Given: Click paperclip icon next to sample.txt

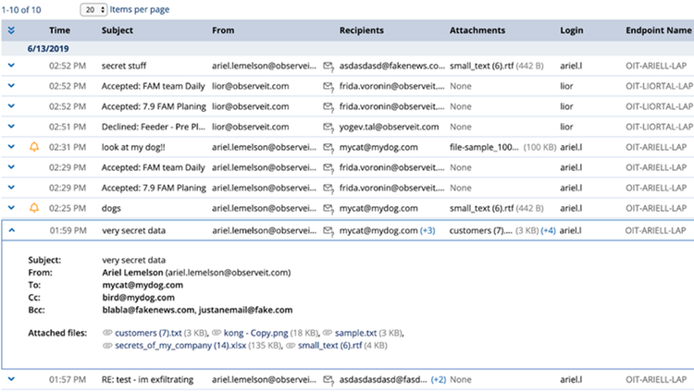Looking at the screenshot, I should coord(328,333).
